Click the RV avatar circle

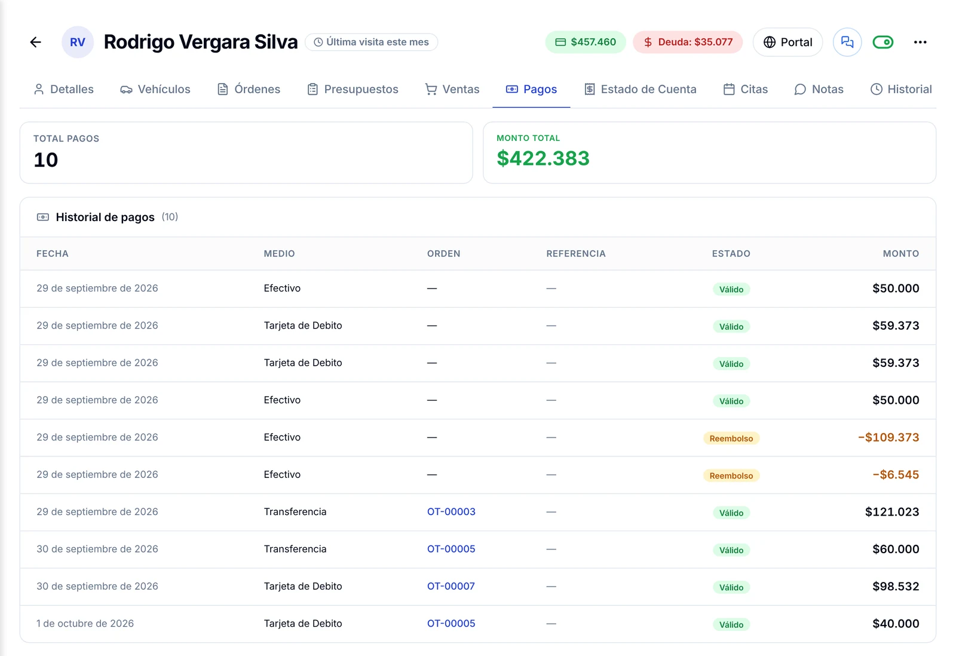click(78, 42)
